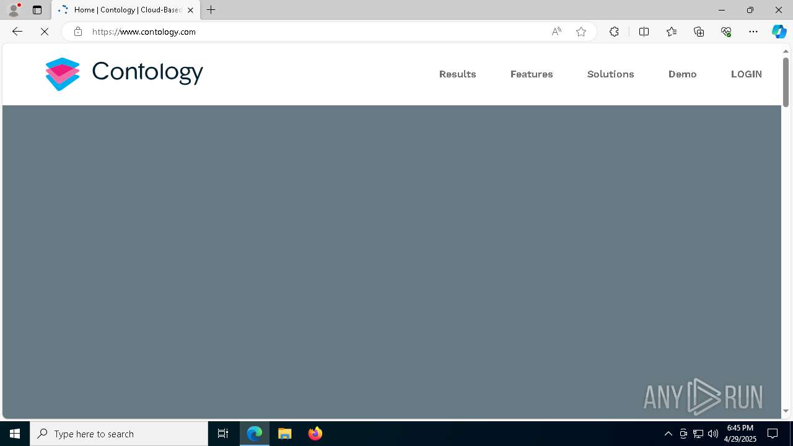Open the Features nav menu item
793x446 pixels.
click(532, 74)
